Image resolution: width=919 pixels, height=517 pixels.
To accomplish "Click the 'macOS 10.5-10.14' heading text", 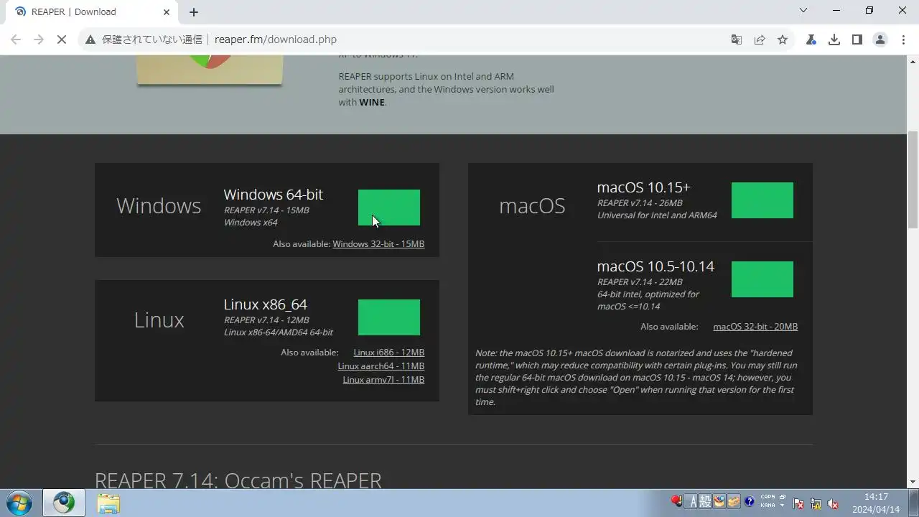I will coord(656,266).
